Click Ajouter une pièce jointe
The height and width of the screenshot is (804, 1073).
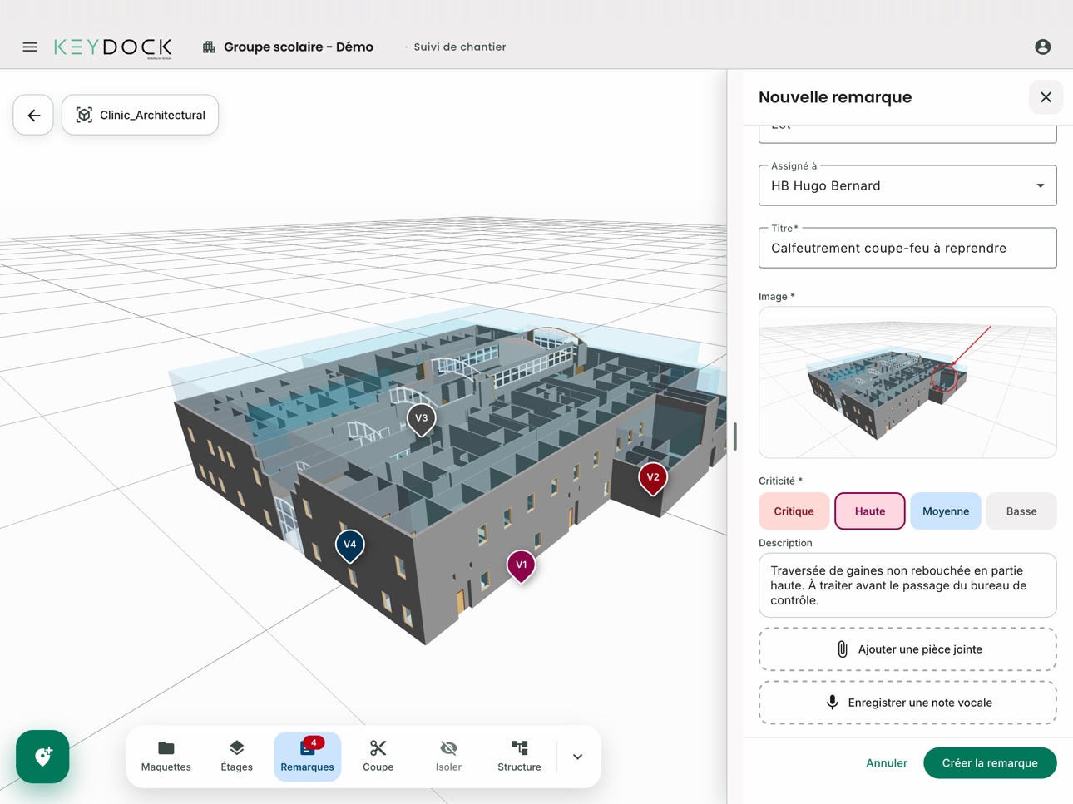tap(907, 649)
